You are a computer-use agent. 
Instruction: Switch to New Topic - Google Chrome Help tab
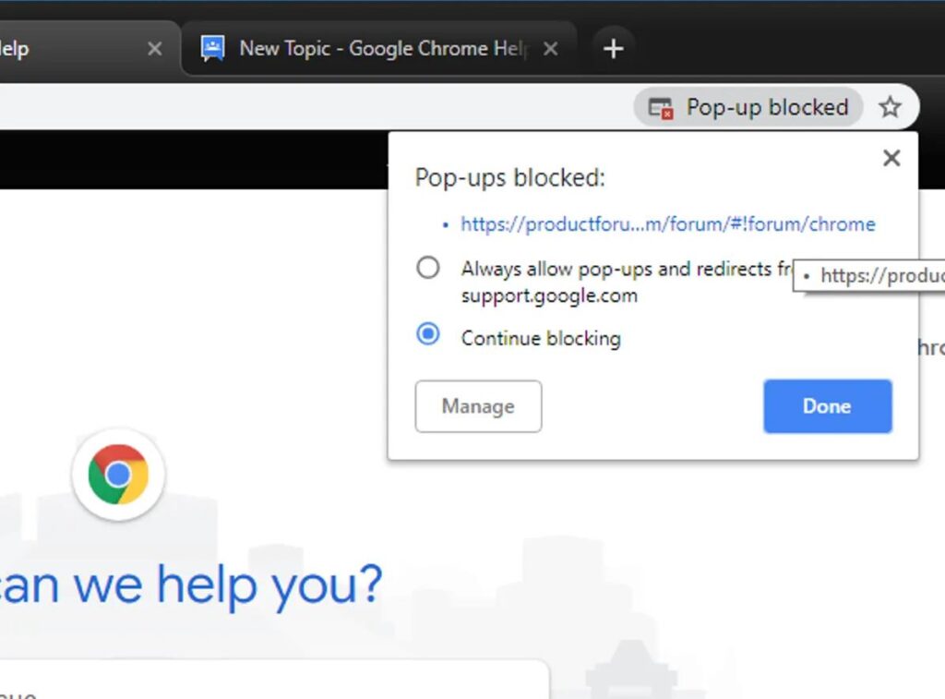[379, 48]
